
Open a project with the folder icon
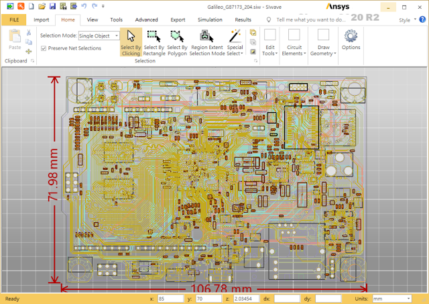(x=42, y=6)
